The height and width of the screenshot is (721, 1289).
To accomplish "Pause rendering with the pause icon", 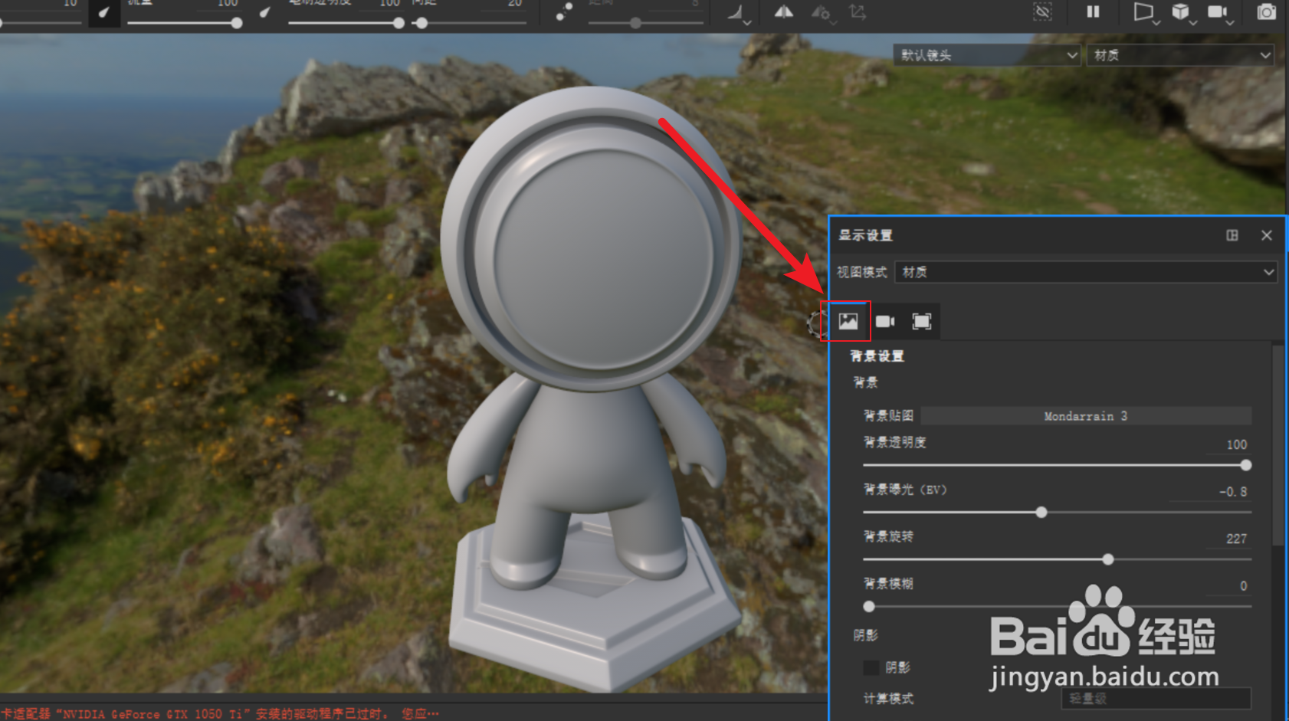I will [x=1093, y=11].
